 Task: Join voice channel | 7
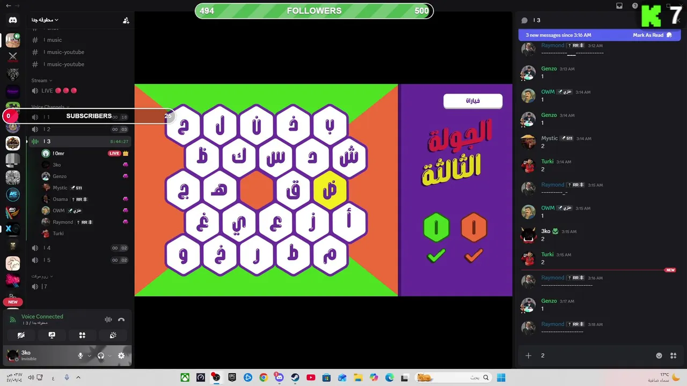click(80, 286)
